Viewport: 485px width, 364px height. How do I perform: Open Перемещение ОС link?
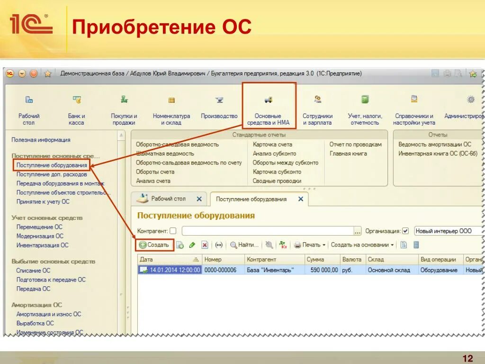point(39,227)
